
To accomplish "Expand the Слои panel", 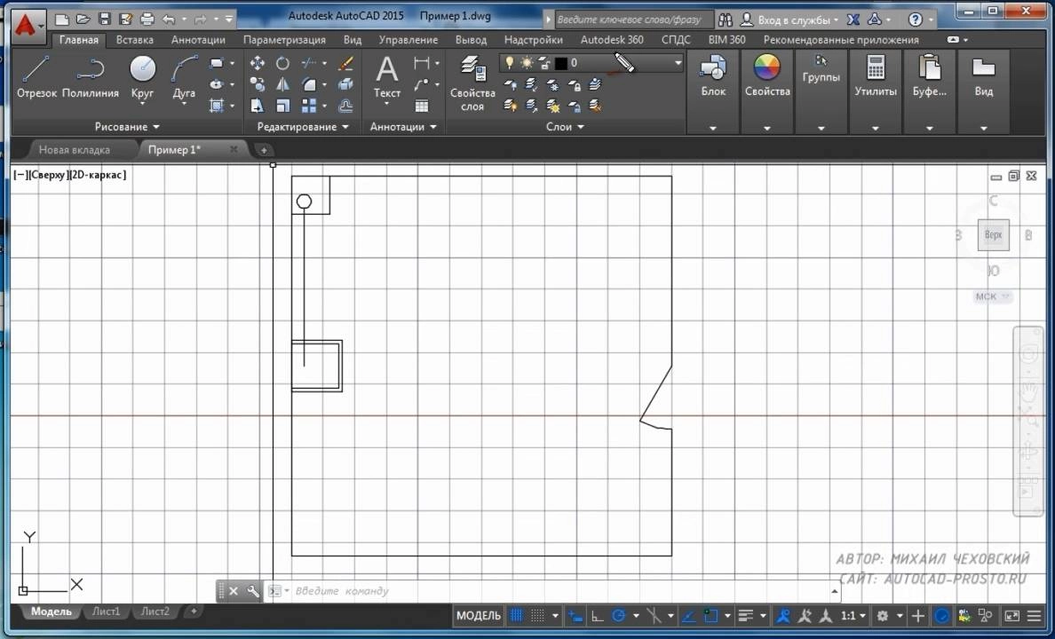I will (565, 126).
